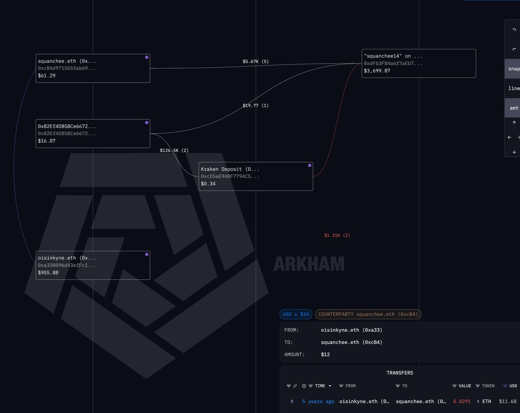Click purple dot on 0x82Ef4D85BCe6672 node
Screen dimensions: 520x413
[x=146, y=123]
